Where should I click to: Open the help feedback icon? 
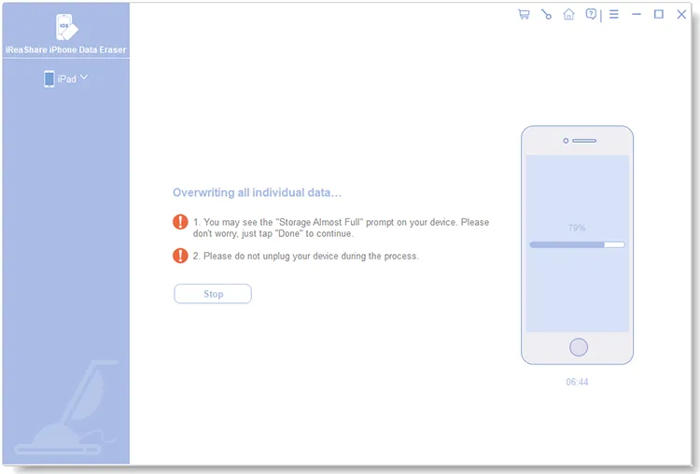pyautogui.click(x=591, y=14)
